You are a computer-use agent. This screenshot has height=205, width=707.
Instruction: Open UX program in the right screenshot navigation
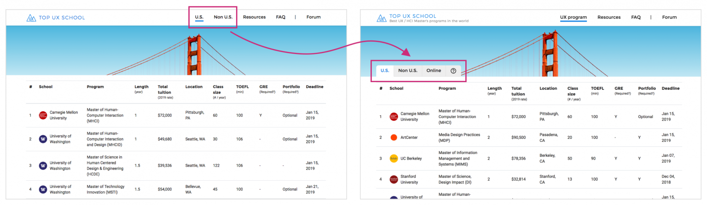point(574,17)
